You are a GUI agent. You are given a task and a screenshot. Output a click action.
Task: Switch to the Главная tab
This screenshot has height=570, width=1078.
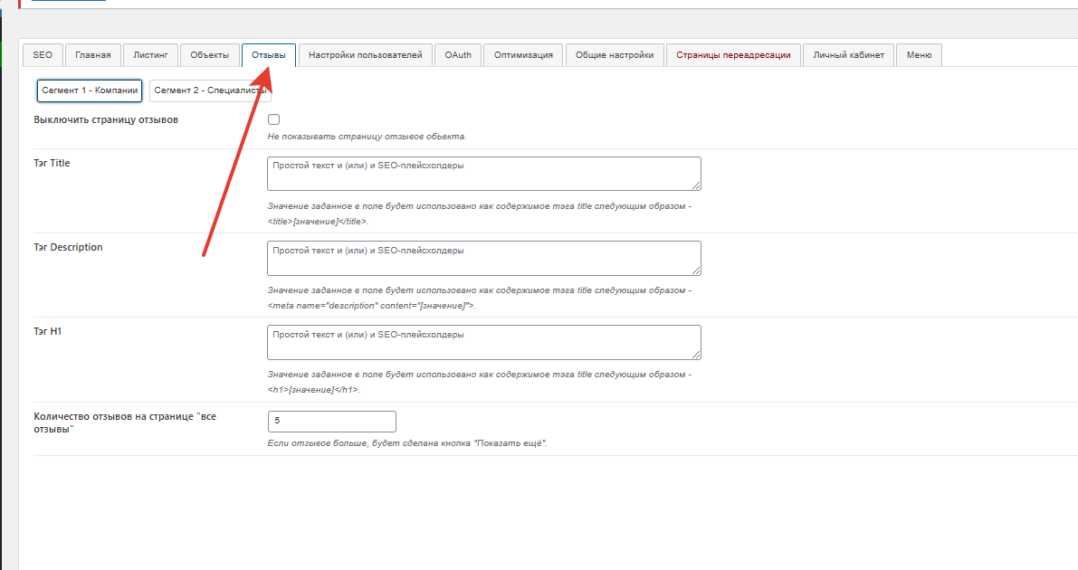point(92,55)
